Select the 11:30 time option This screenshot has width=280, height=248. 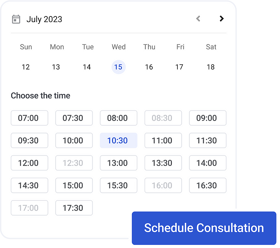tap(208, 140)
